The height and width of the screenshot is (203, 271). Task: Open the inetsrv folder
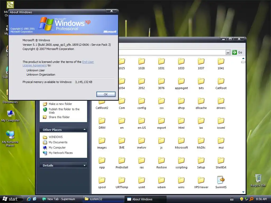coord(142,143)
